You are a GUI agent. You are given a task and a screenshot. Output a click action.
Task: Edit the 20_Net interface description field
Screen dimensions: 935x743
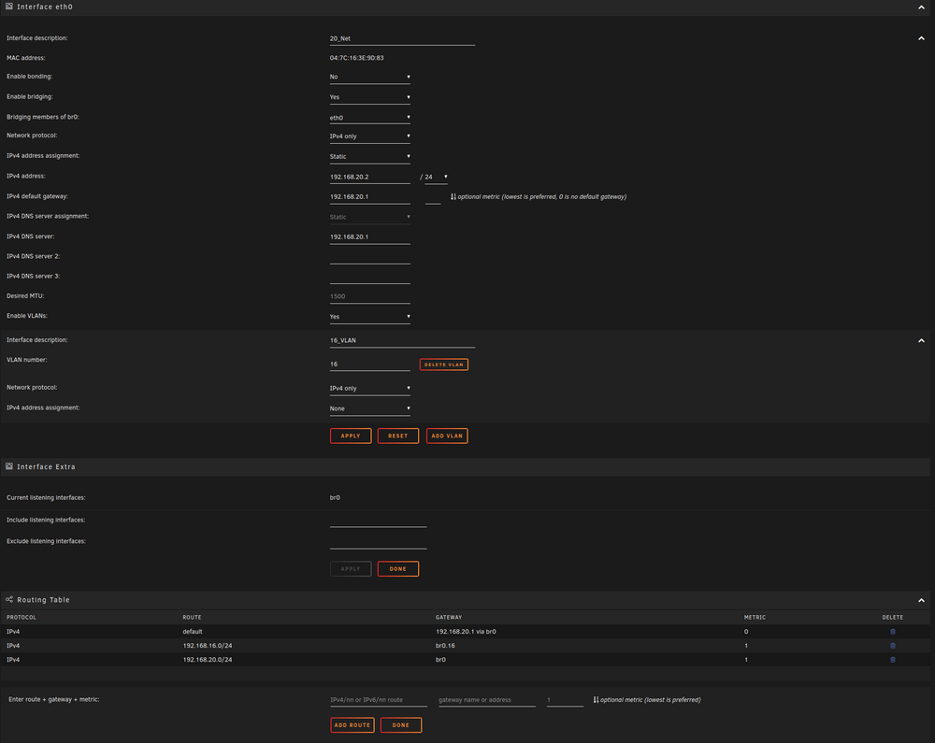[402, 38]
